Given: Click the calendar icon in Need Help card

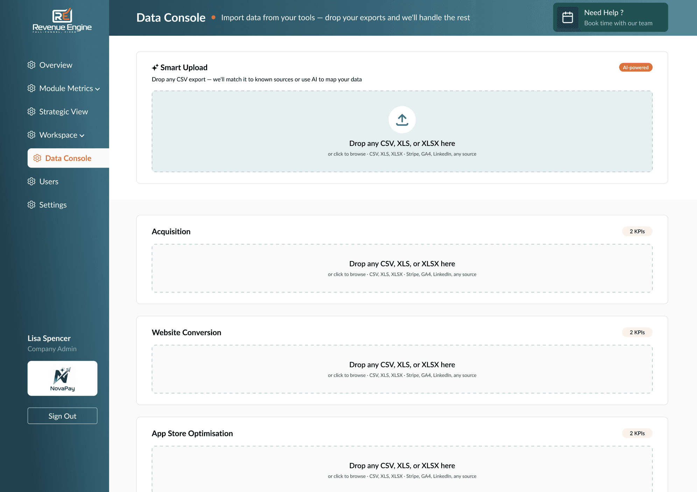Looking at the screenshot, I should (x=568, y=17).
